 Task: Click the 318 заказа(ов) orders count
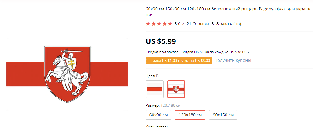coord(226,24)
